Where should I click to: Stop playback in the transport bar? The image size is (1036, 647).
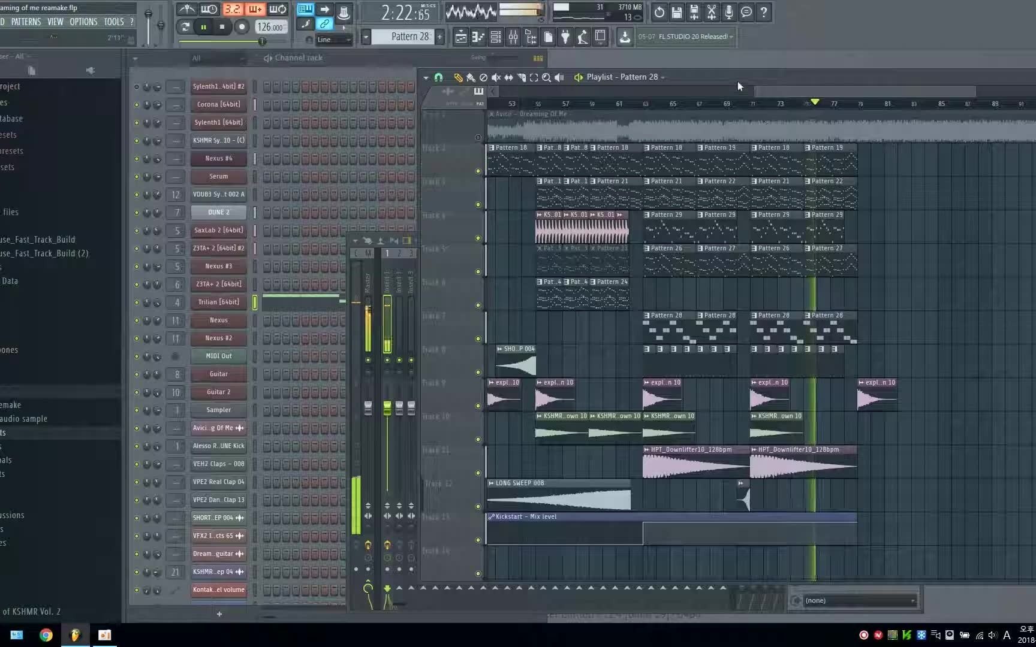[x=222, y=27]
